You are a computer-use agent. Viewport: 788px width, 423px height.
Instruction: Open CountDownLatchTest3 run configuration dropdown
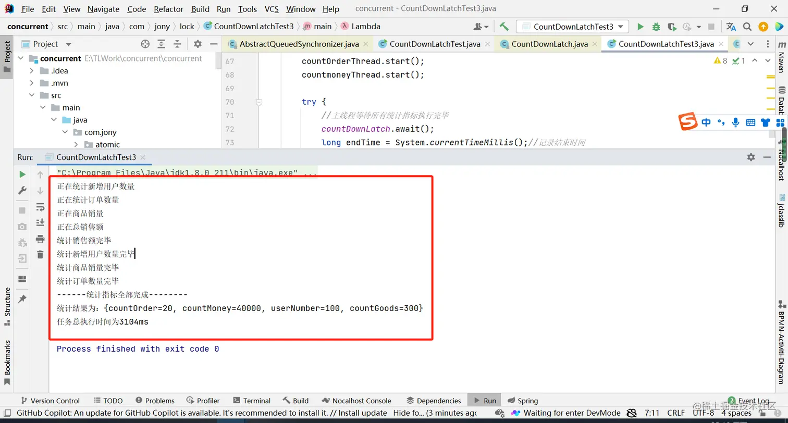(572, 27)
